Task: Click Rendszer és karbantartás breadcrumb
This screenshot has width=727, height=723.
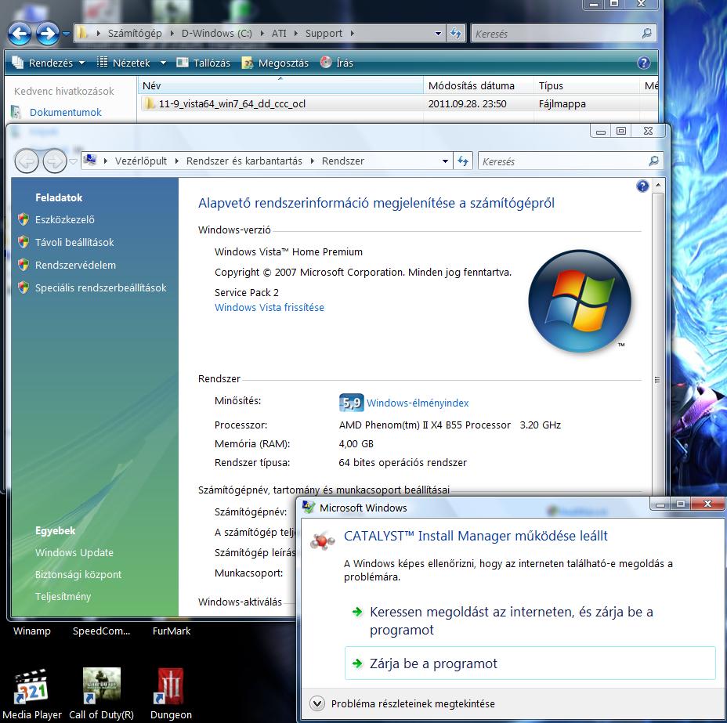Action: pyautogui.click(x=244, y=161)
